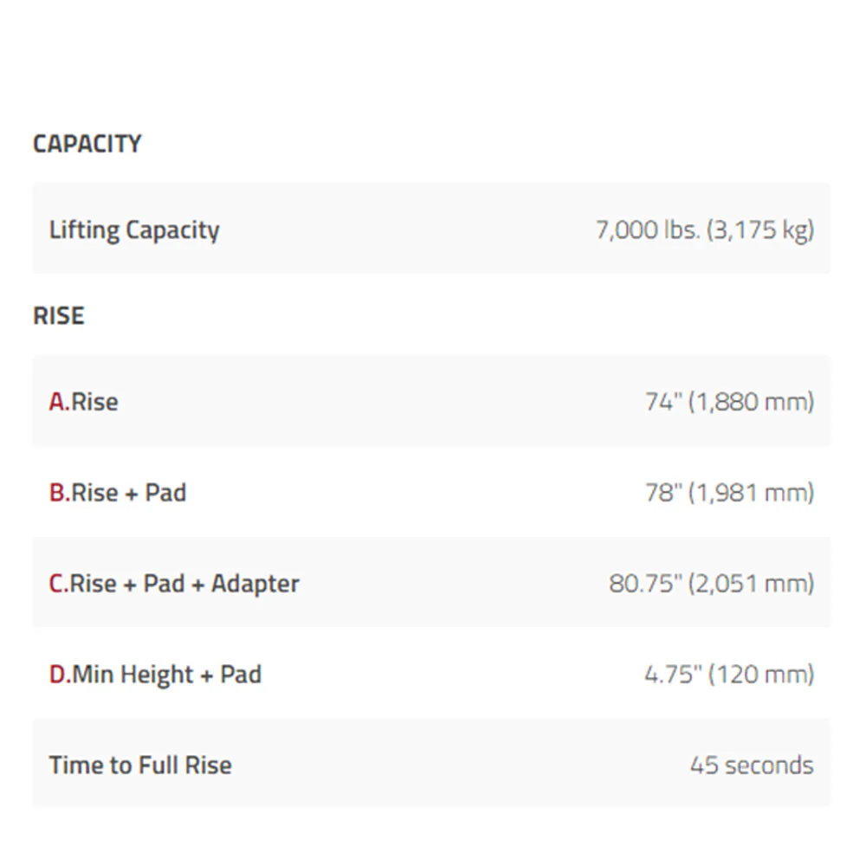
Task: Select the C.Rise + Pad + Adapter label
Action: point(174,584)
